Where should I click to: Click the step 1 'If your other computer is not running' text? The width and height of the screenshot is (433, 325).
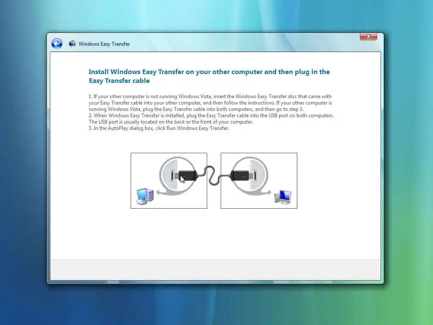pos(210,103)
